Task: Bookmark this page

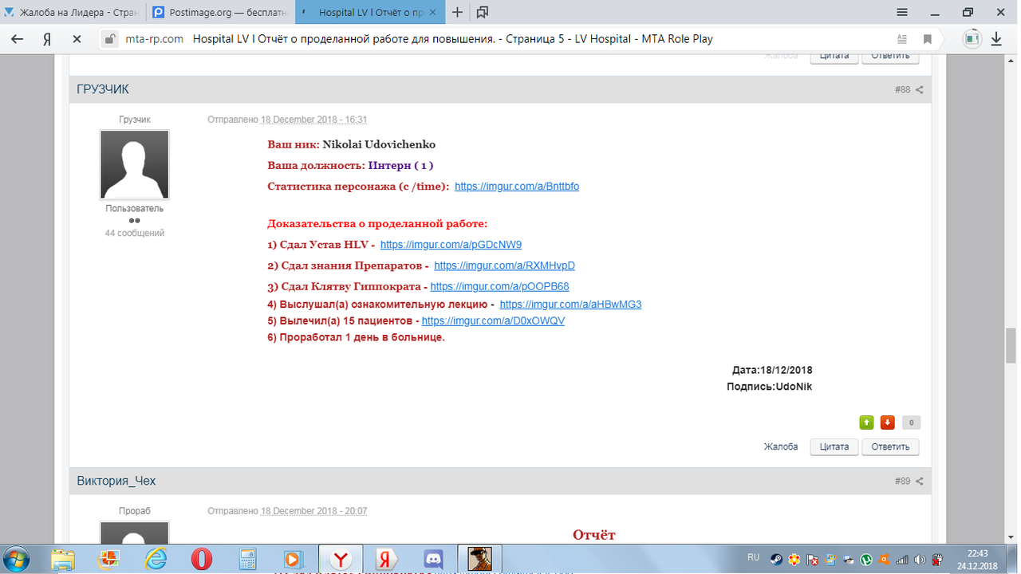Action: (927, 39)
